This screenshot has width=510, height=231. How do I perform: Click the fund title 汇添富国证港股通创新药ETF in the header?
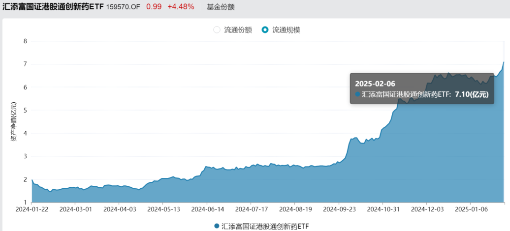coord(53,7)
